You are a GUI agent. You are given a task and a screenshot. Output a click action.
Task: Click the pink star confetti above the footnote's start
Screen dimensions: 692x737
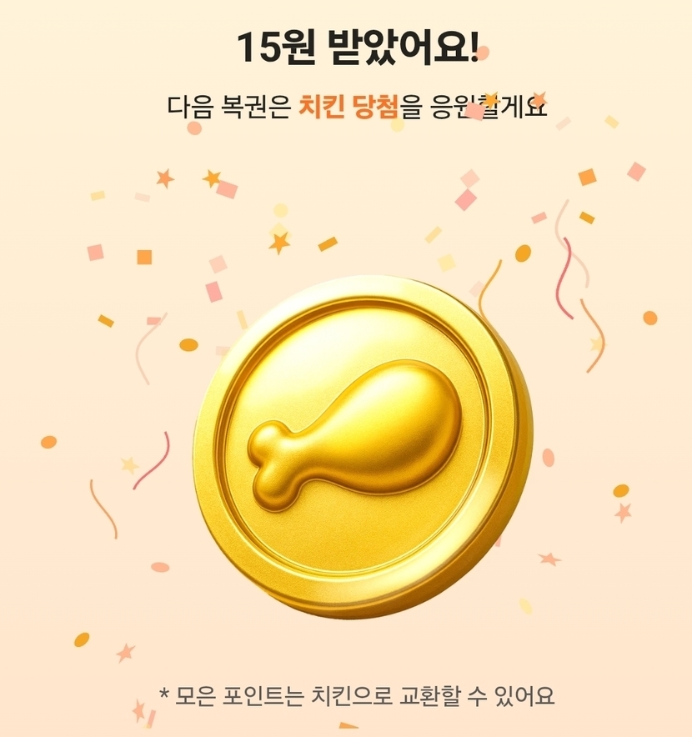tap(125, 653)
